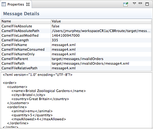This screenshot has height=129, width=153.
Task: Click the CamelFileLastModified value 1464100947000
Action: [66, 35]
